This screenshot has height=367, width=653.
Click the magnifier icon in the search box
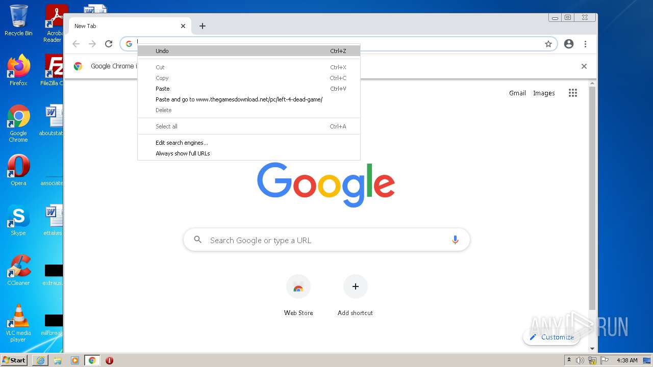[198, 240]
